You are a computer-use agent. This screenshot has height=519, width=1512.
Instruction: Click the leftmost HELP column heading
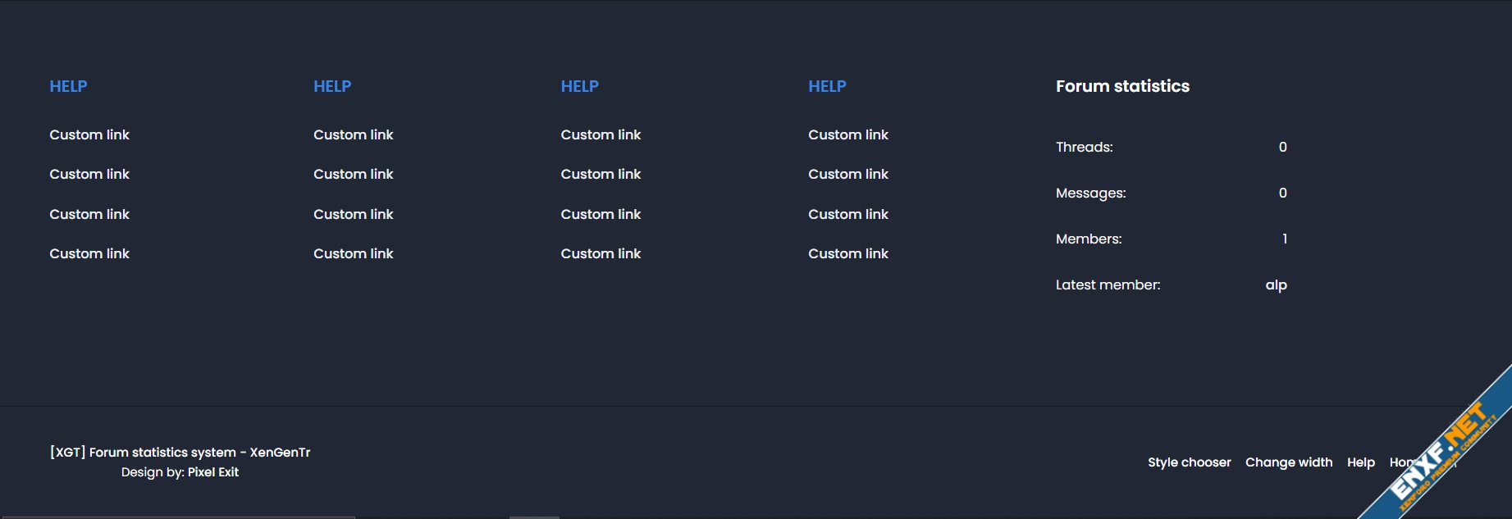(x=68, y=87)
